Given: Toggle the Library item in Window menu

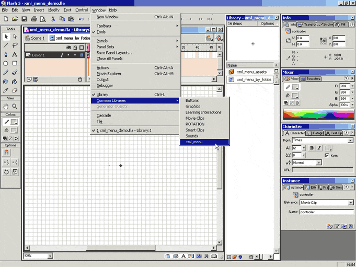Looking at the screenshot, I should point(102,95).
